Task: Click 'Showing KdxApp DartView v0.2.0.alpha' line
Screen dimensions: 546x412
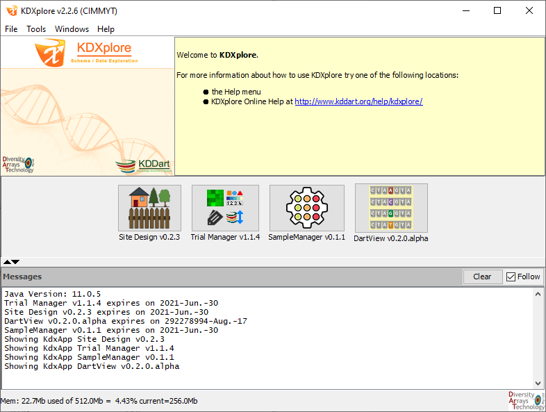Action: point(92,366)
